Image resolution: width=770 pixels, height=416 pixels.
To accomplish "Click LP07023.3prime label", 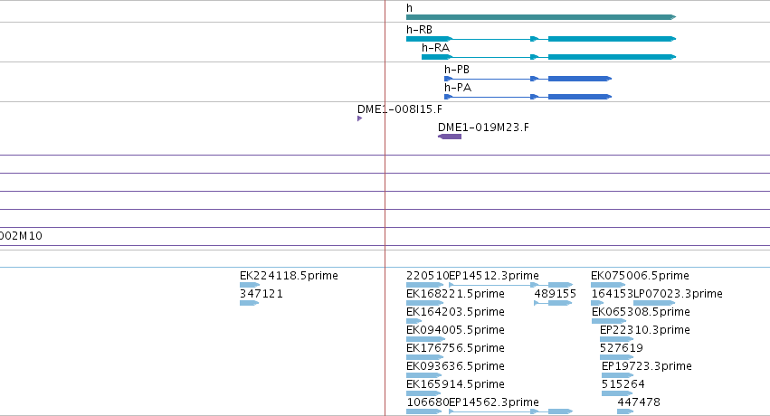I will (678, 294).
